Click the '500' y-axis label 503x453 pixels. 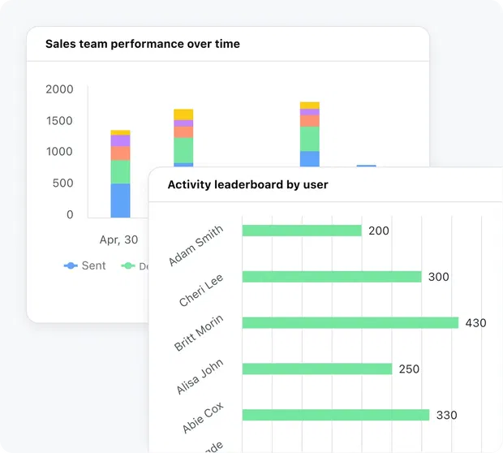point(63,183)
